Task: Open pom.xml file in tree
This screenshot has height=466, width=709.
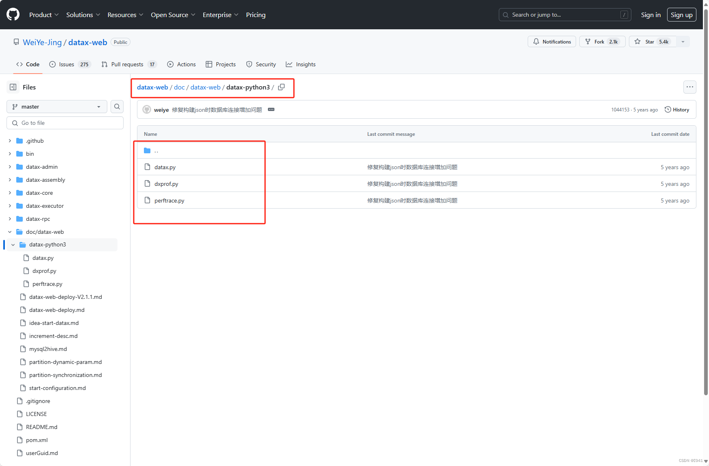Action: (37, 440)
